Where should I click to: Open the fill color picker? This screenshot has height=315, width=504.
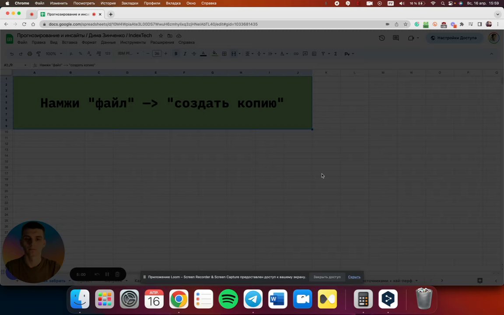click(x=214, y=54)
